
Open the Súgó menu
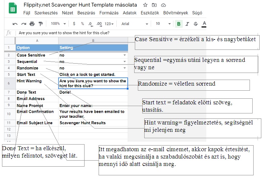(x=197, y=13)
